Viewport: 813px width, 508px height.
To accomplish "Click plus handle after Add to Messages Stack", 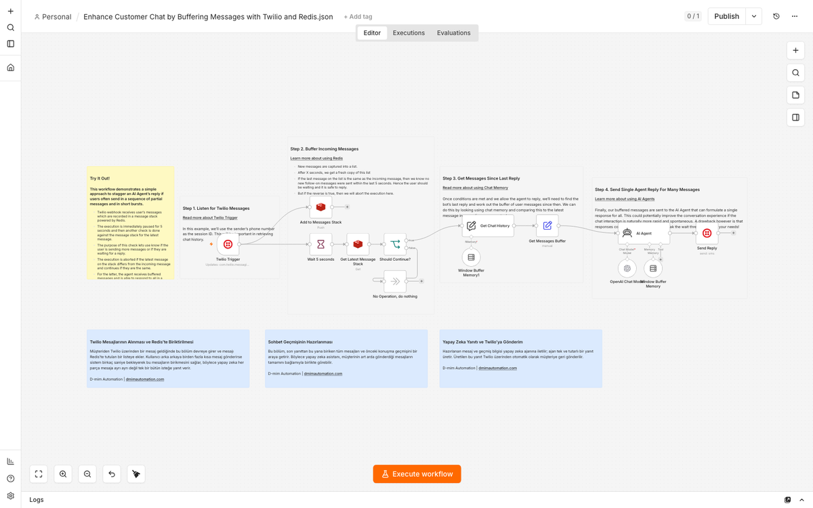I will (x=348, y=207).
